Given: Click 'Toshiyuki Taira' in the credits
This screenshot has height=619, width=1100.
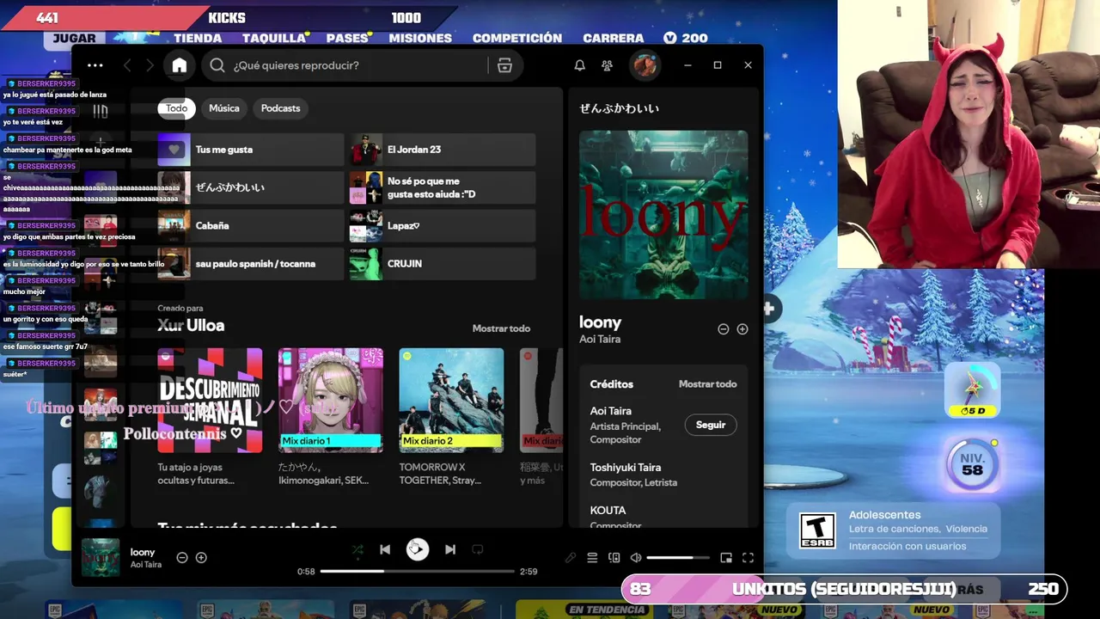Looking at the screenshot, I should click(x=626, y=468).
